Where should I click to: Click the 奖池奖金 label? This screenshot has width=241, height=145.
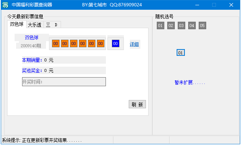pos(32,70)
